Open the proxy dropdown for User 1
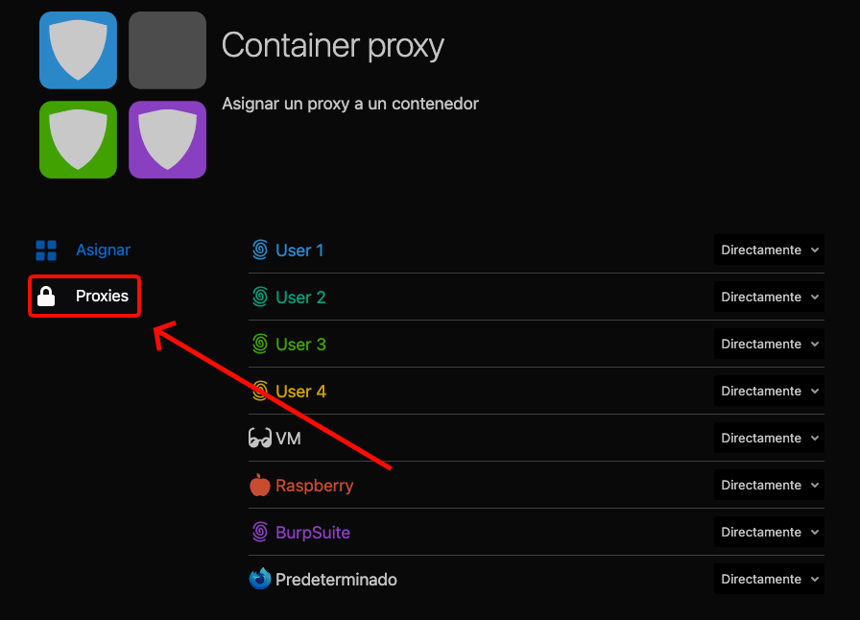Image resolution: width=860 pixels, height=620 pixels. 769,250
